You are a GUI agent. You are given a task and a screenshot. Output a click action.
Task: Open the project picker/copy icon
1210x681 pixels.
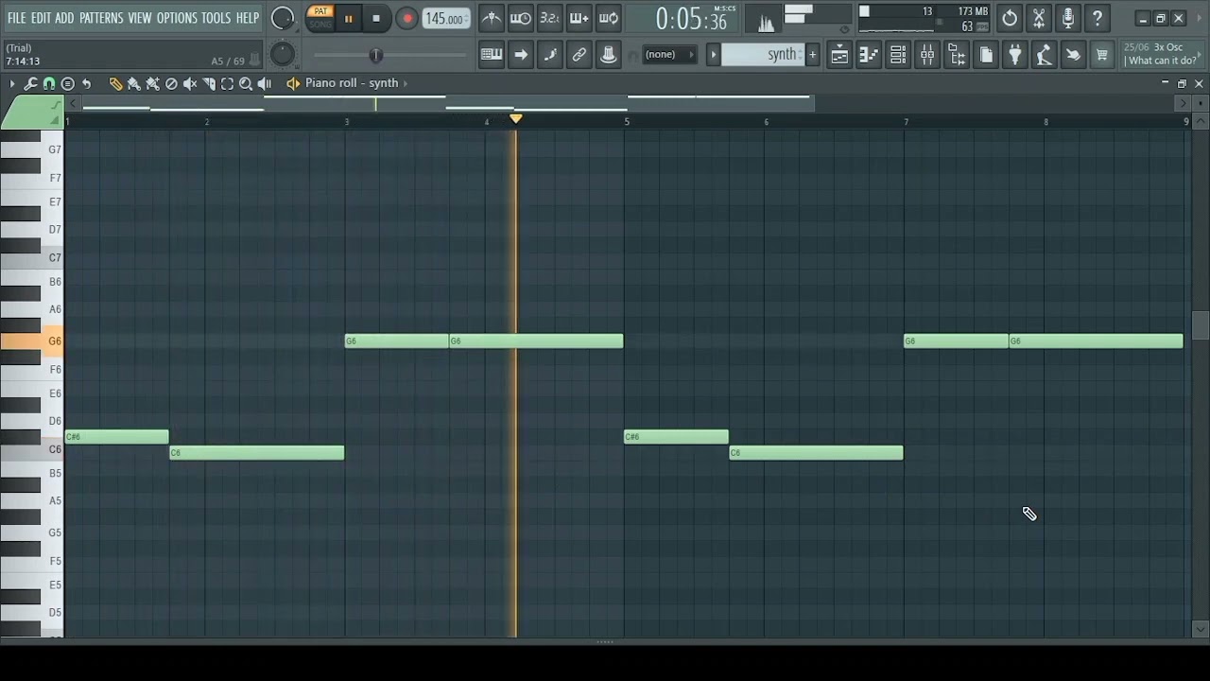click(986, 56)
